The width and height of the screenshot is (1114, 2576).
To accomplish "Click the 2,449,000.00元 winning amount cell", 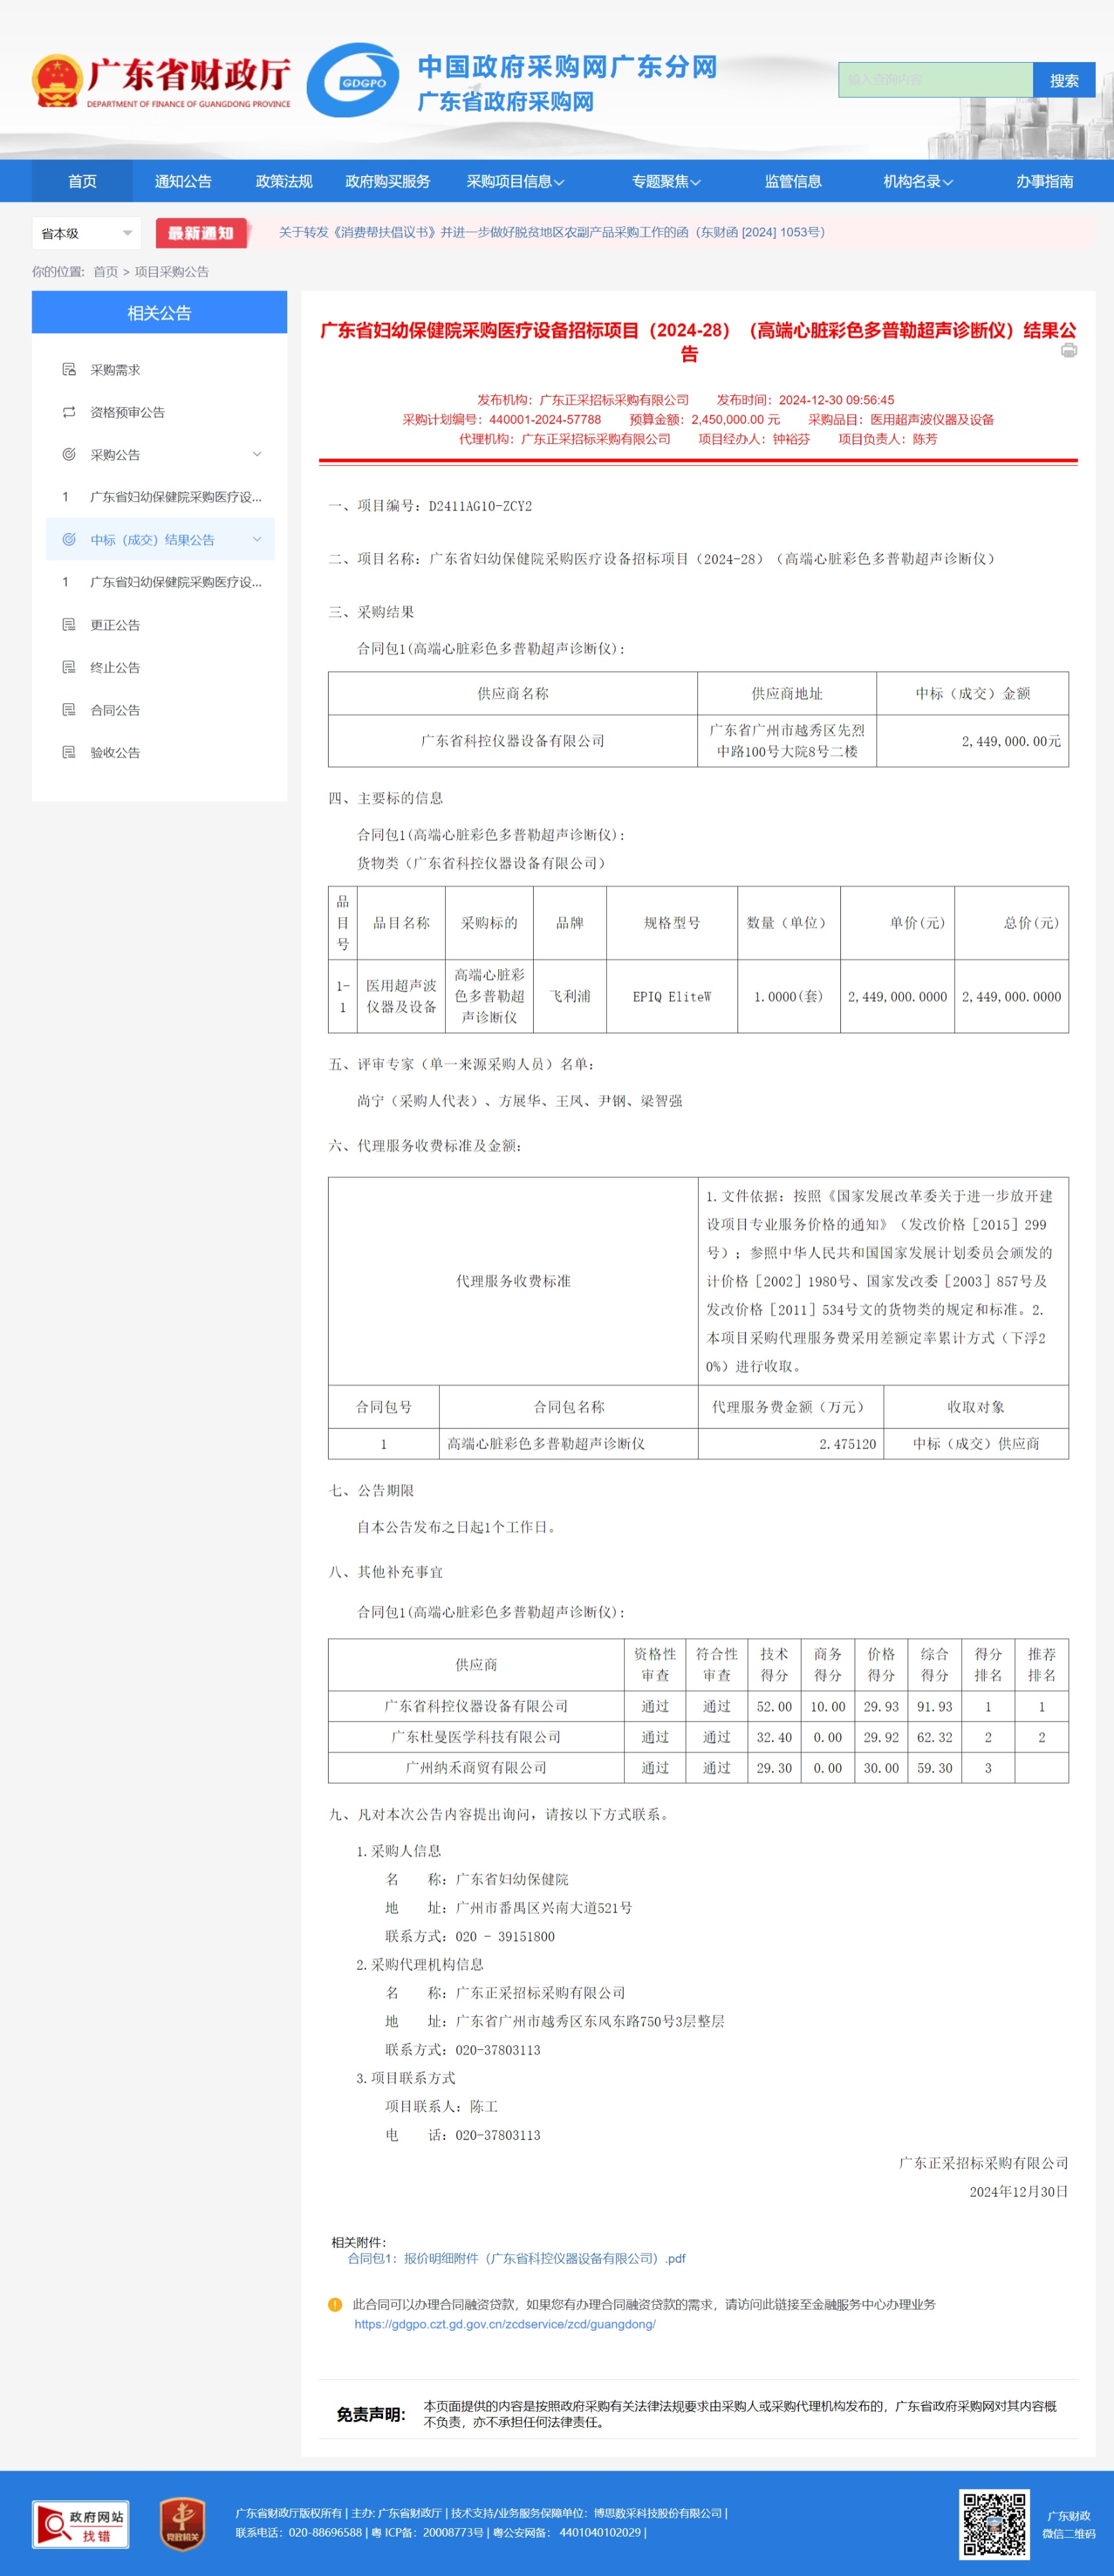I will 972,741.
